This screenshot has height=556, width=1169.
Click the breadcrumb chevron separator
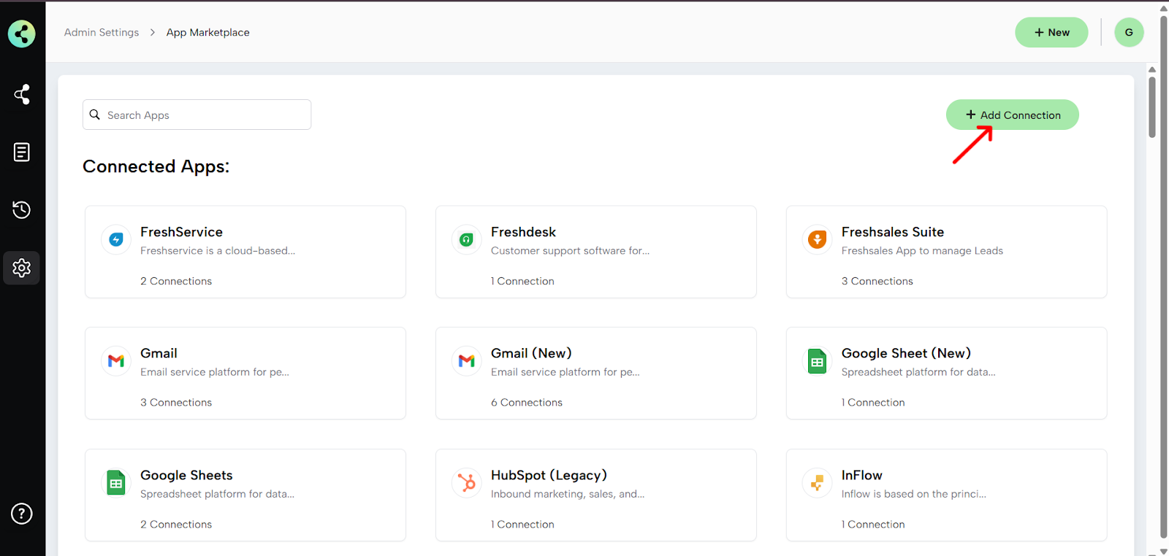(x=153, y=32)
